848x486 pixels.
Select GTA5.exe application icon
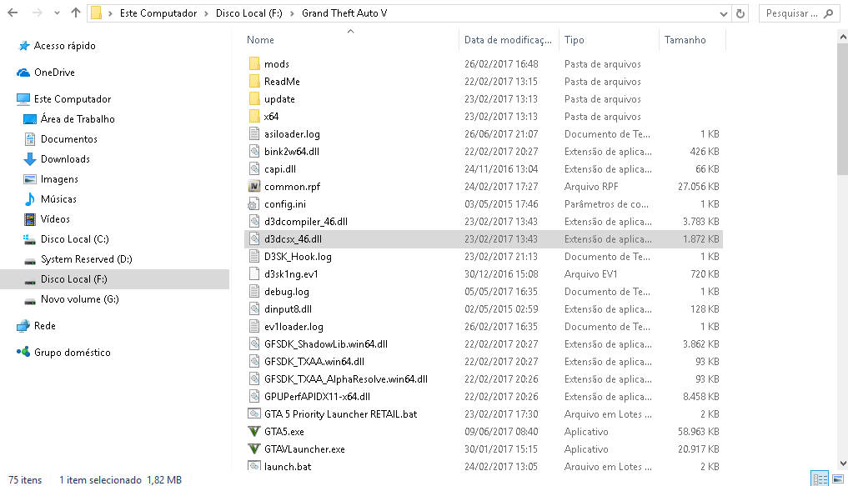[254, 432]
